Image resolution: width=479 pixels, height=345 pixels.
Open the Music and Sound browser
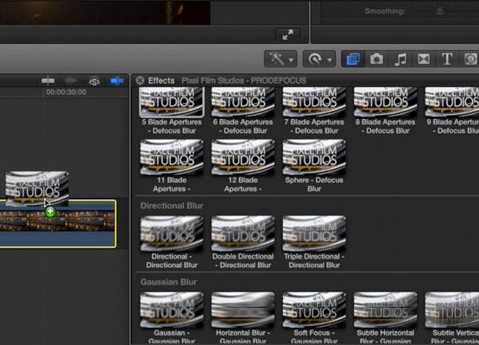point(400,59)
